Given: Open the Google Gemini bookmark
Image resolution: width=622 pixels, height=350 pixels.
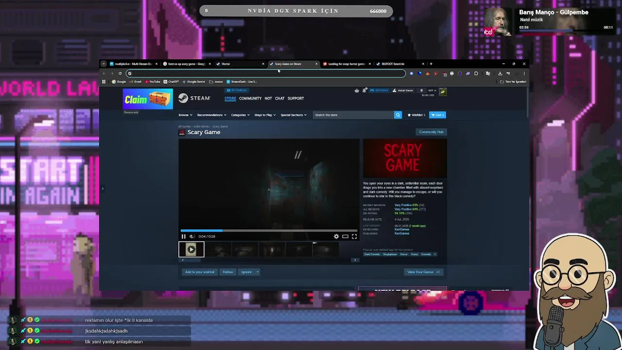Looking at the screenshot, I should 194,82.
